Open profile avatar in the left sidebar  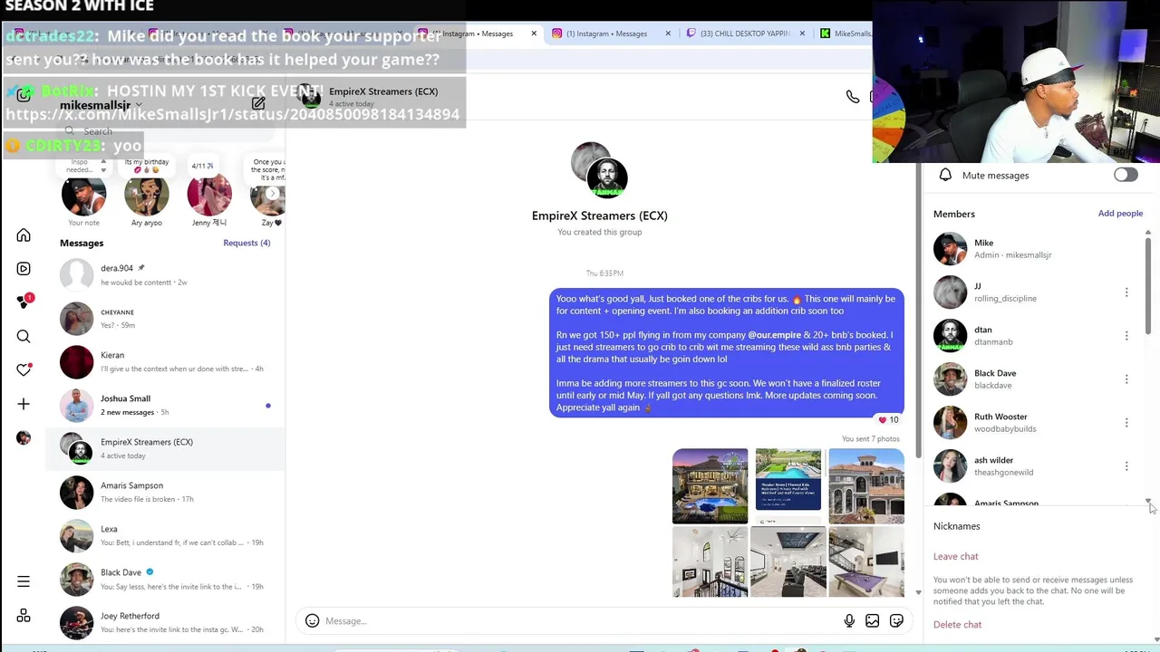pos(24,438)
